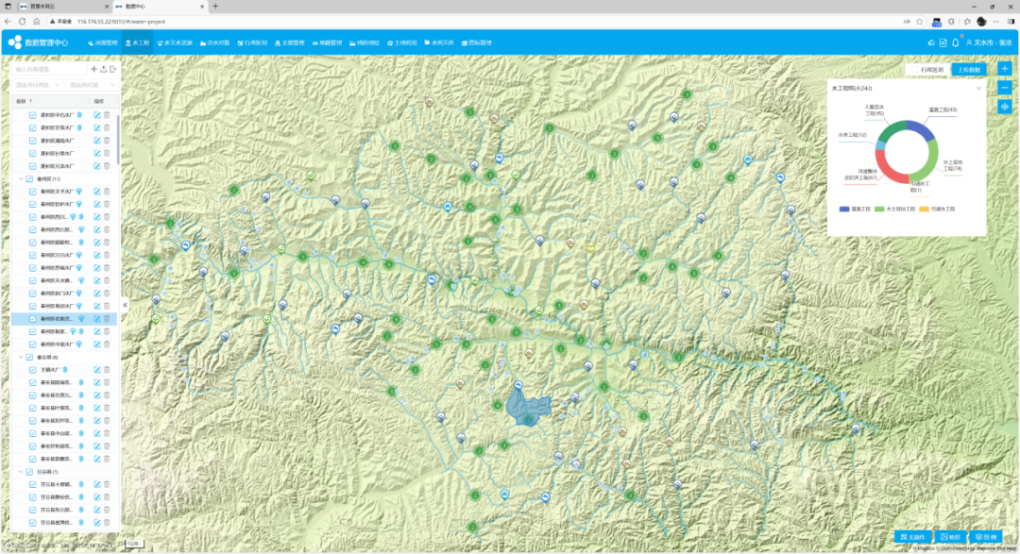Click the blue polygon region on the map
Image resolution: width=1020 pixels, height=554 pixels.
coord(528,407)
